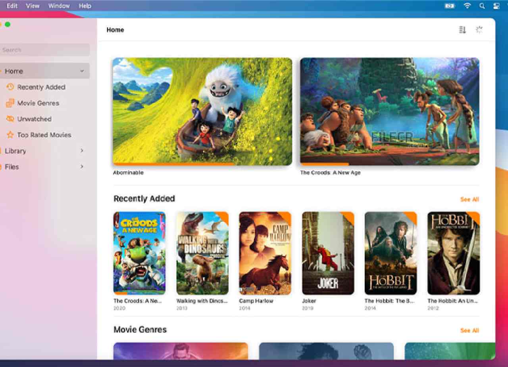Screen dimensions: 508x367
Task: Click the Top Rated Movies star icon
Action: point(10,135)
